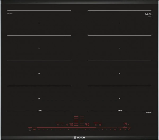Select the top-left cooking zone center marker
The width and height of the screenshot is (159, 140).
point(39,23)
